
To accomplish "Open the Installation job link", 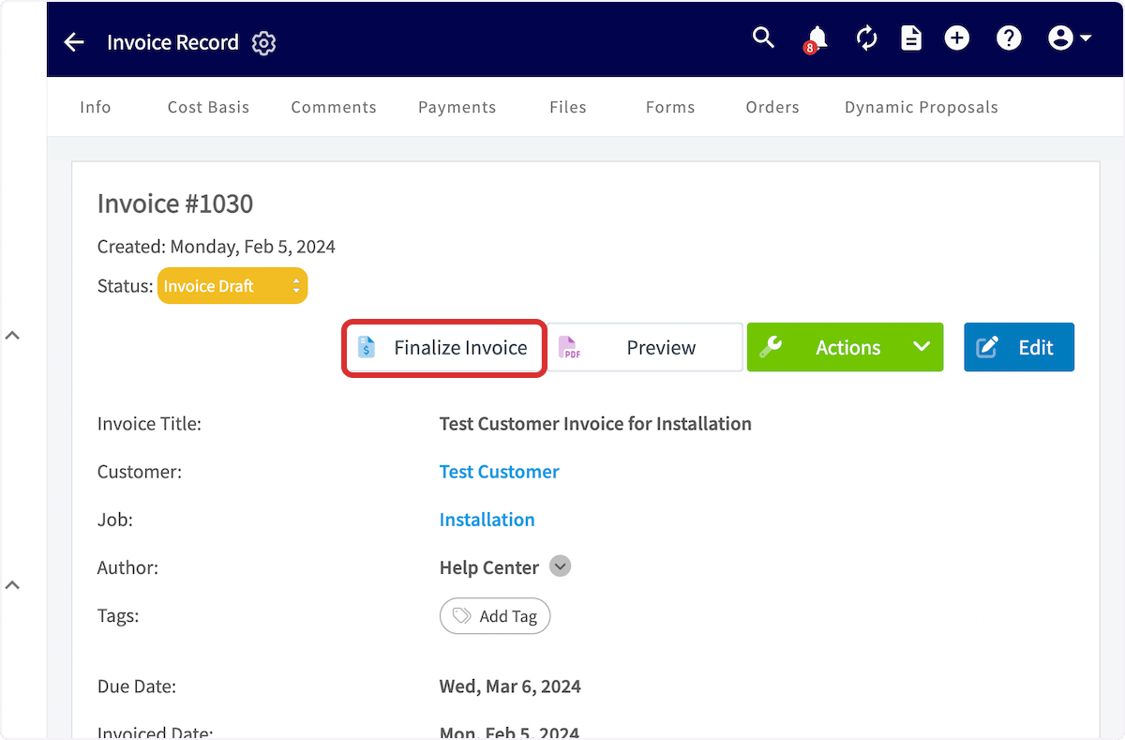I will point(487,520).
